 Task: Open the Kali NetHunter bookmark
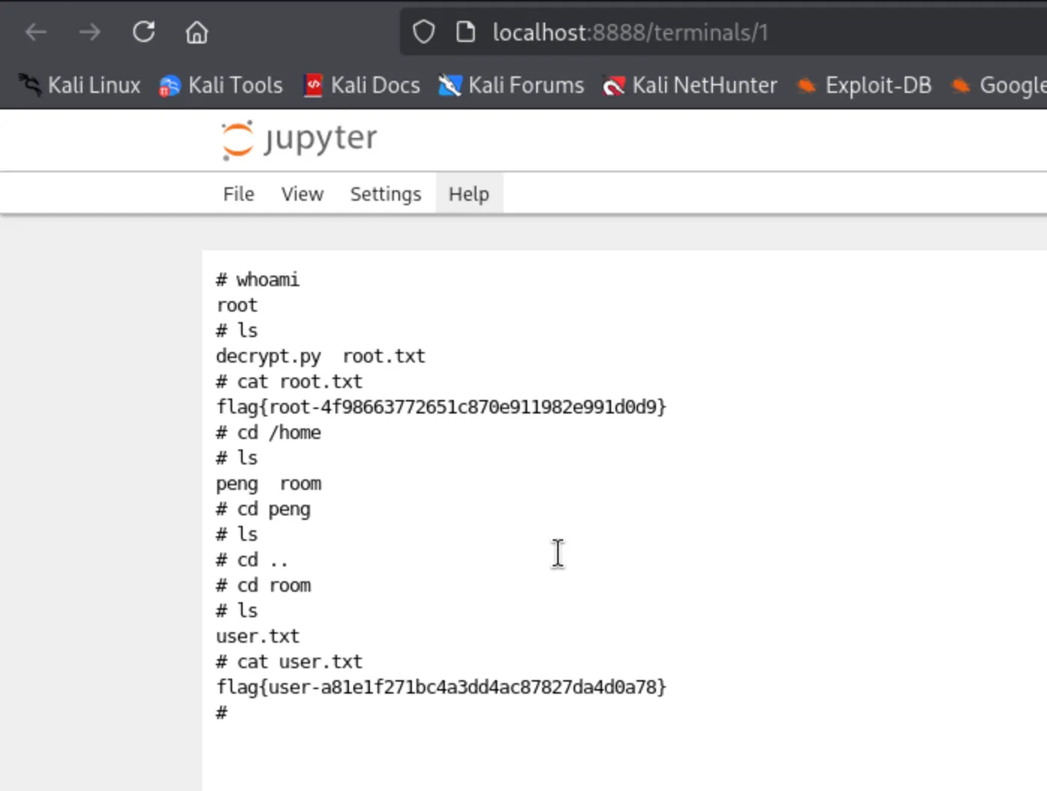[690, 85]
